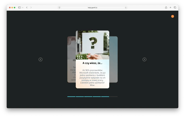Screen dimensions: 185x117
Task: Expand the sidebar dropdown chevron
Action: [x=23, y=7]
